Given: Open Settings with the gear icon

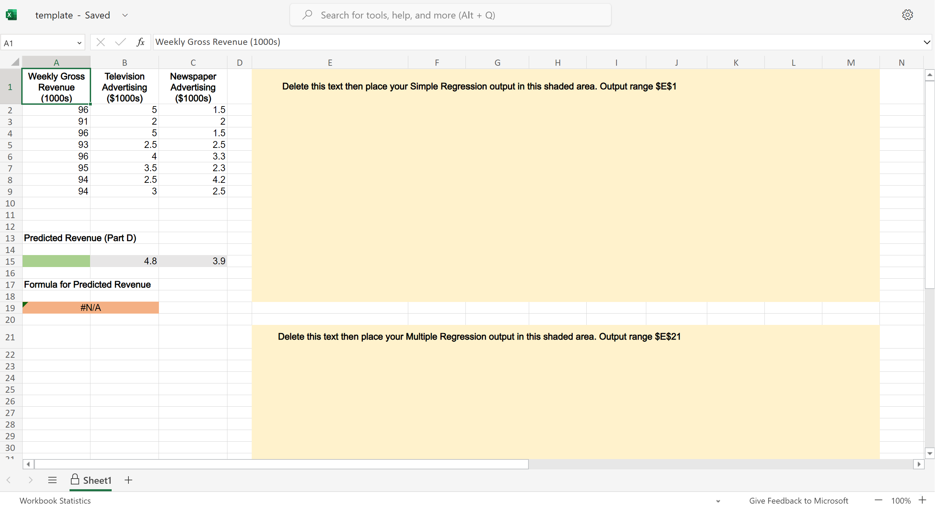Looking at the screenshot, I should tap(907, 14).
